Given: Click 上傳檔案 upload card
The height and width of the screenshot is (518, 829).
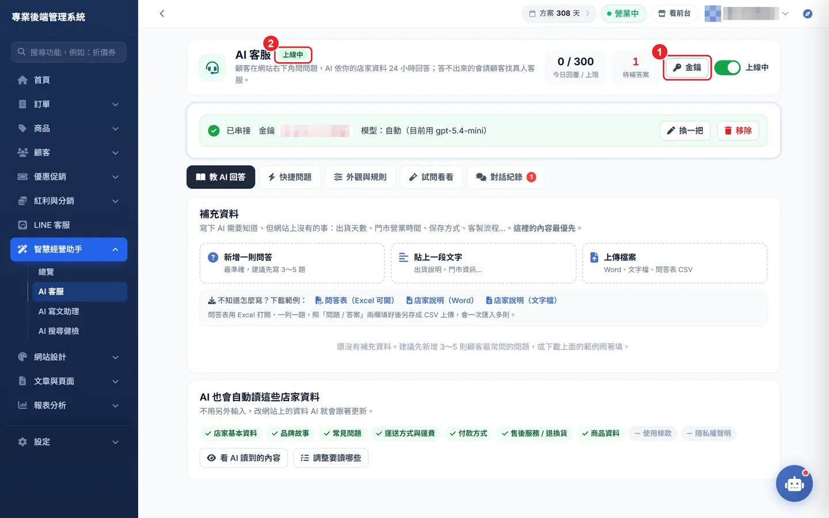Looking at the screenshot, I should pyautogui.click(x=675, y=263).
